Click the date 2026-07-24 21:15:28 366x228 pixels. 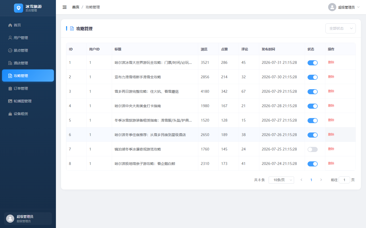point(279,164)
